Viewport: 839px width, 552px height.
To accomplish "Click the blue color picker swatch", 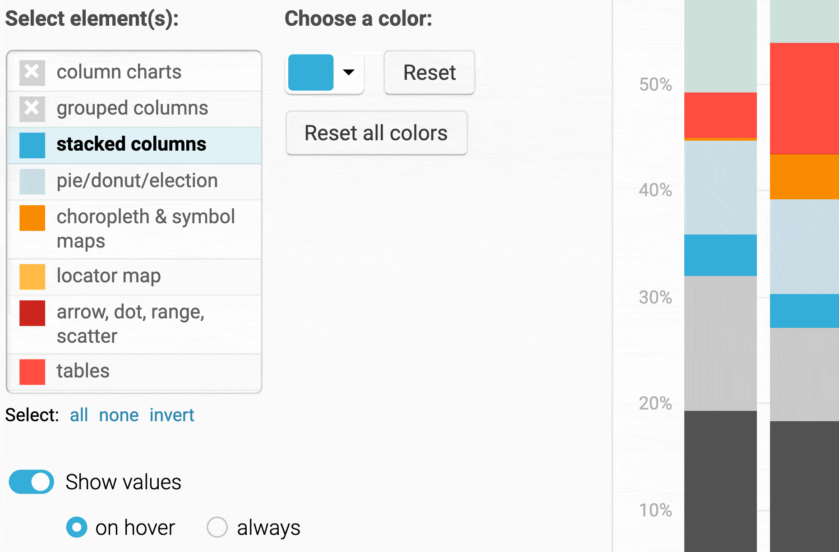I will point(311,72).
